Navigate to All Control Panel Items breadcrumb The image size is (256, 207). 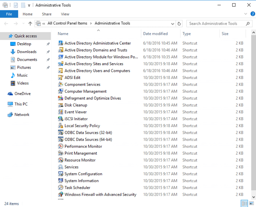click(x=67, y=23)
